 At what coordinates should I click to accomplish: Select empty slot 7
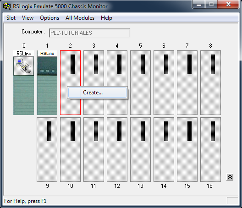click(x=187, y=82)
